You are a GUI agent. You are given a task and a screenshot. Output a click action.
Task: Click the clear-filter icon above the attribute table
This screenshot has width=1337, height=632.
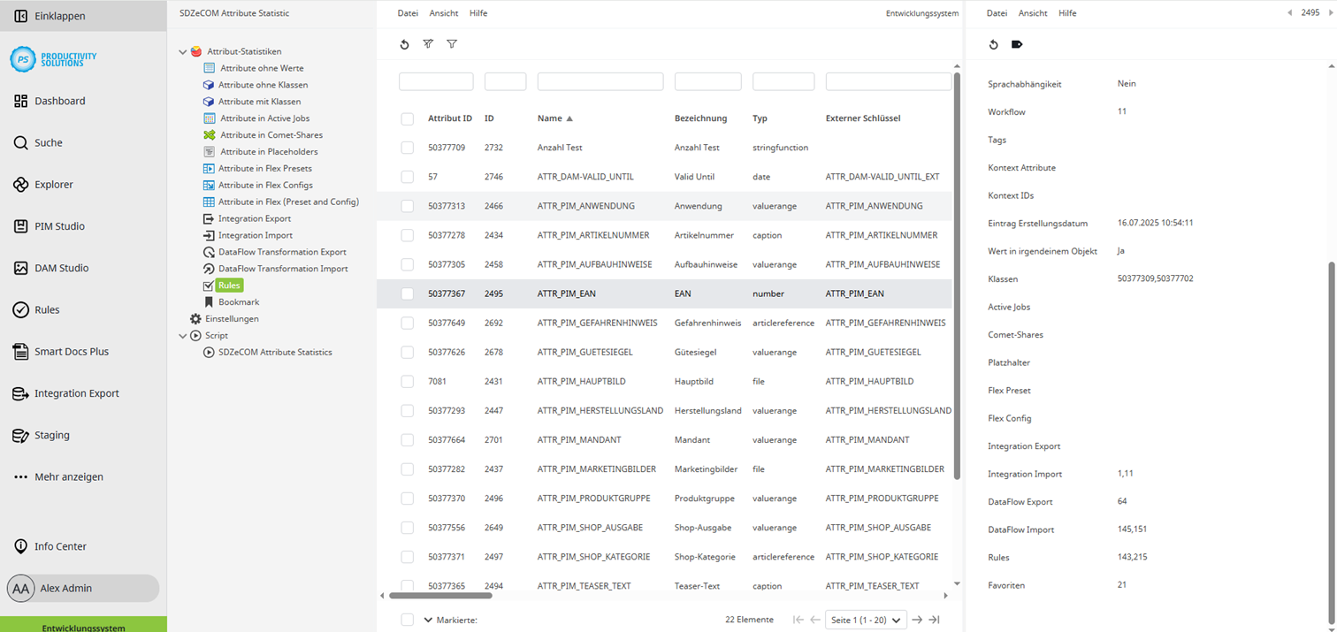[428, 44]
